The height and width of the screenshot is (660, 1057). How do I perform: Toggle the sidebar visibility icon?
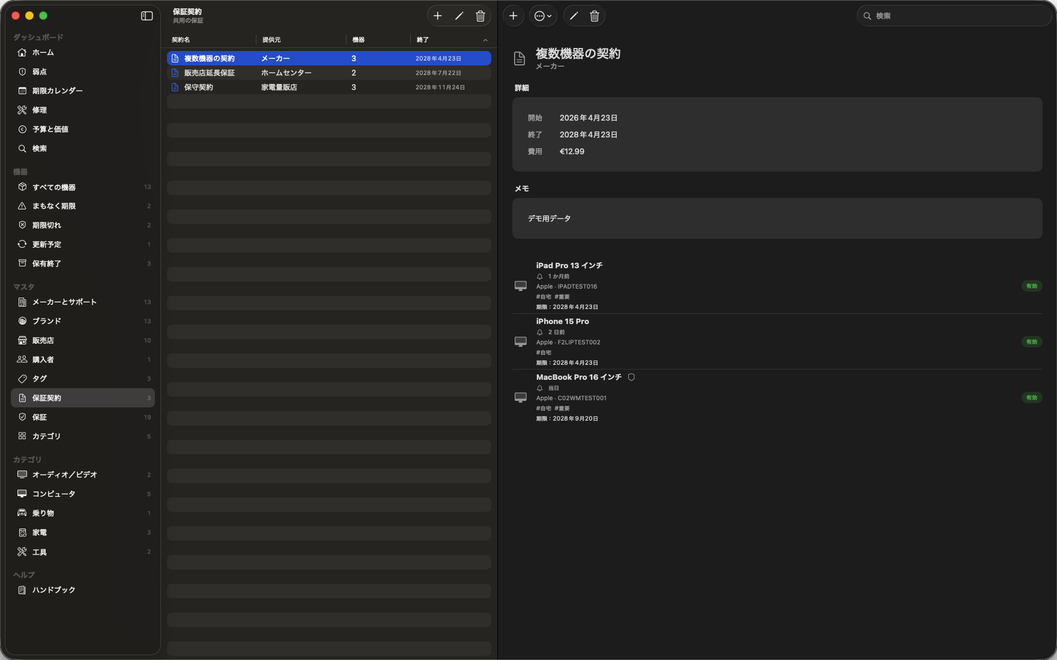pos(147,16)
